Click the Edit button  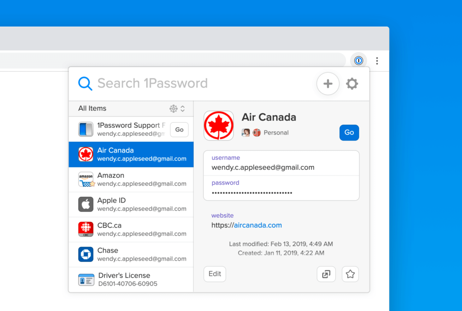[215, 274]
